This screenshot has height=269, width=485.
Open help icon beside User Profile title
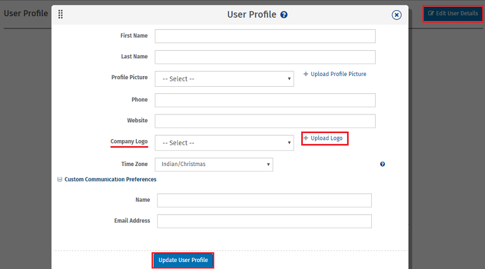[x=284, y=15]
